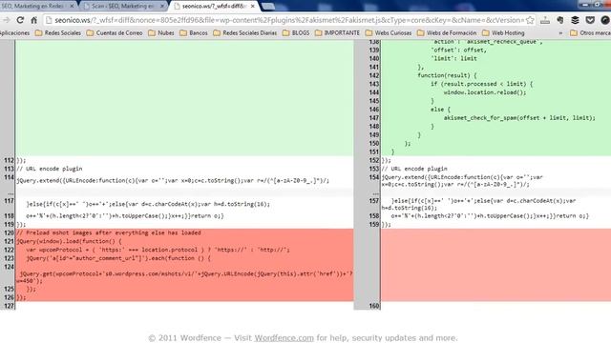
Task: Click the jQuery.get wpcomProtocol line 124
Action: (184, 277)
